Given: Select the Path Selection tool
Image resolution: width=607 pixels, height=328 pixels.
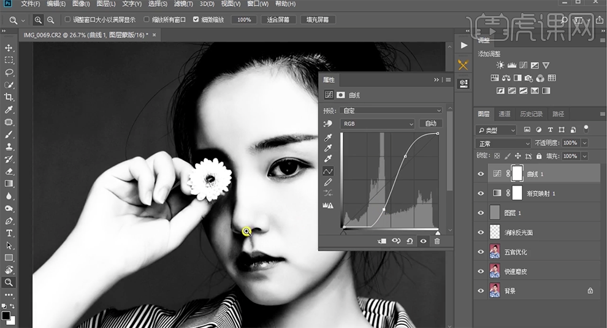Looking at the screenshot, I should [x=9, y=245].
